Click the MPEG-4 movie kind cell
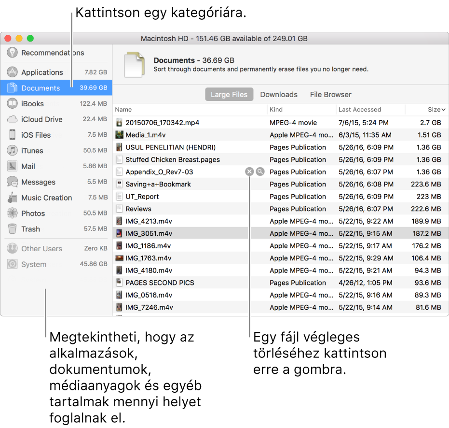Screen dimensions: 449x428 pyautogui.click(x=293, y=123)
